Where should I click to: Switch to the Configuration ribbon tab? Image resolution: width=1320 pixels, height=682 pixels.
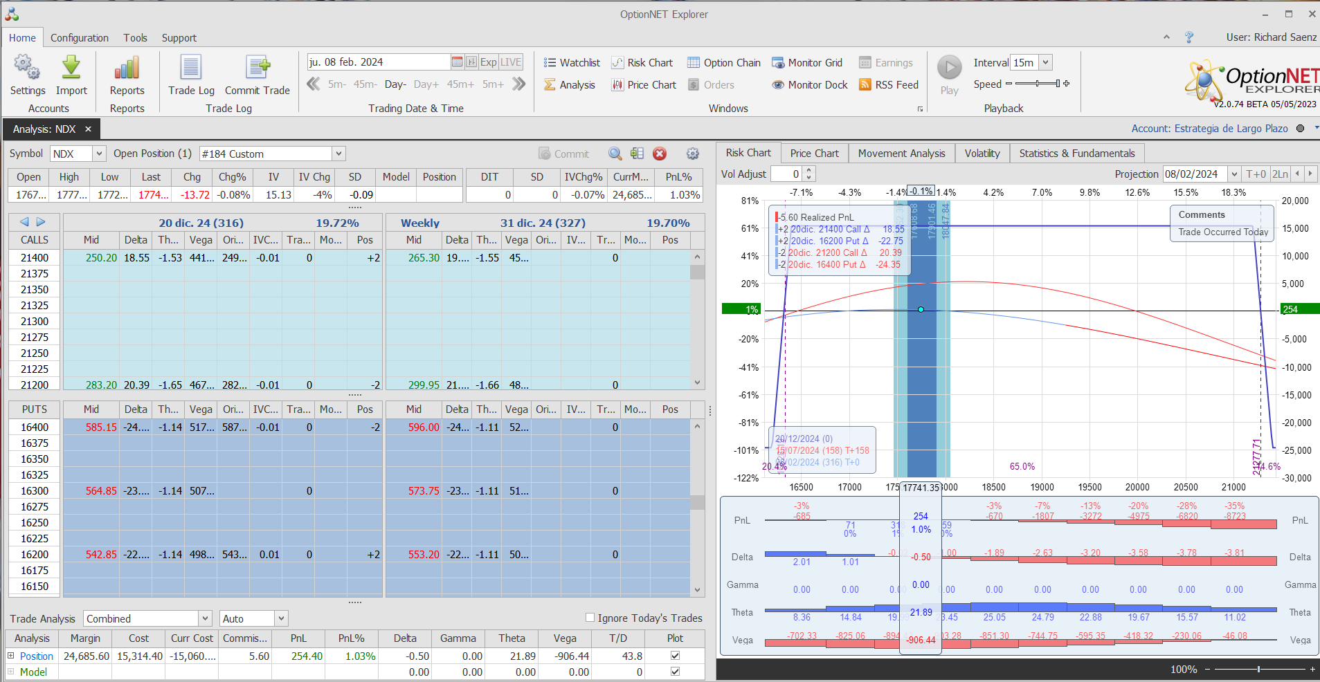tap(80, 38)
